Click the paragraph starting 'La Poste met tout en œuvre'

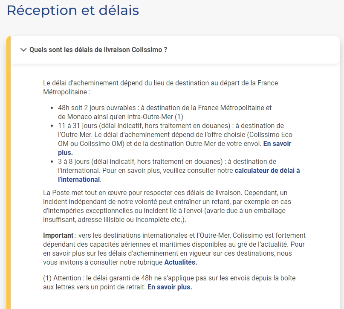tap(167, 206)
